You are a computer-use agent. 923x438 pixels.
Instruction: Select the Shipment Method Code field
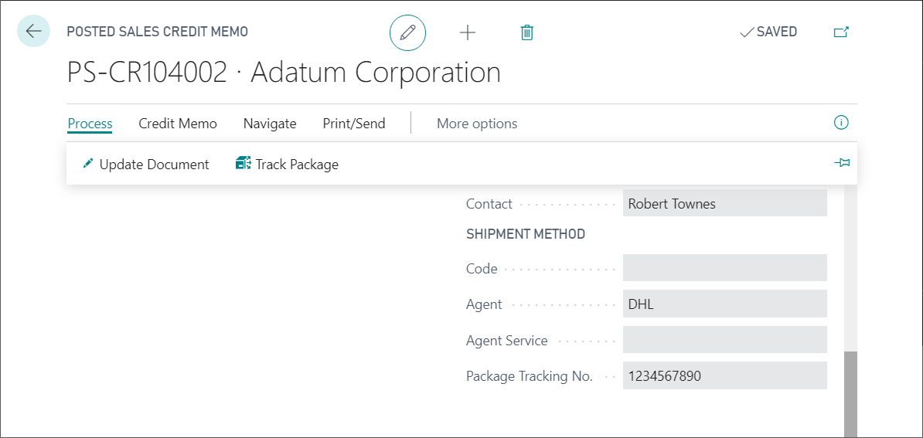724,268
